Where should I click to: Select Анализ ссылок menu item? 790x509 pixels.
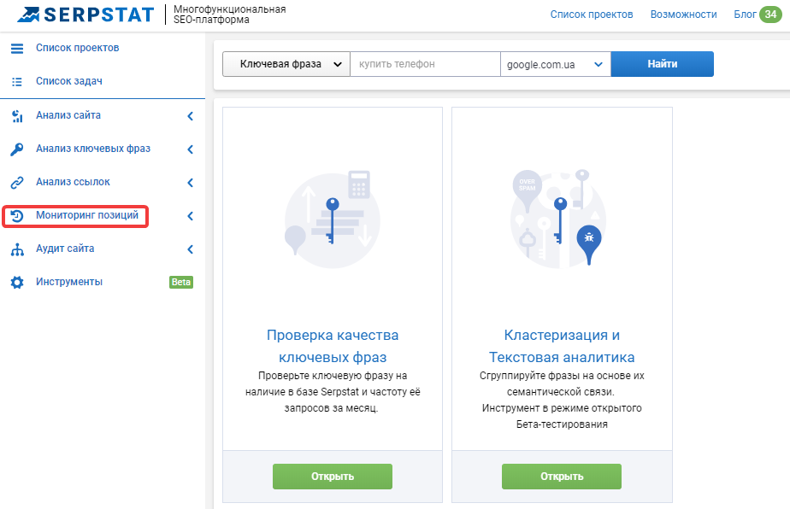pyautogui.click(x=73, y=182)
